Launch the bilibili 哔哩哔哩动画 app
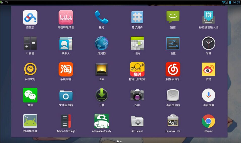Screen dimensions: 241x143 click(x=66, y=17)
